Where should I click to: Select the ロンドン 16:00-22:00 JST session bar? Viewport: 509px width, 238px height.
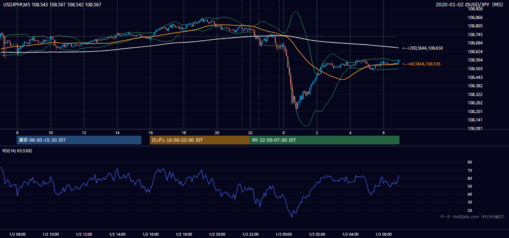200,140
